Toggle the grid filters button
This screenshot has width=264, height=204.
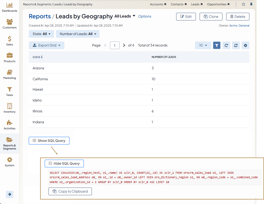[x=217, y=45]
